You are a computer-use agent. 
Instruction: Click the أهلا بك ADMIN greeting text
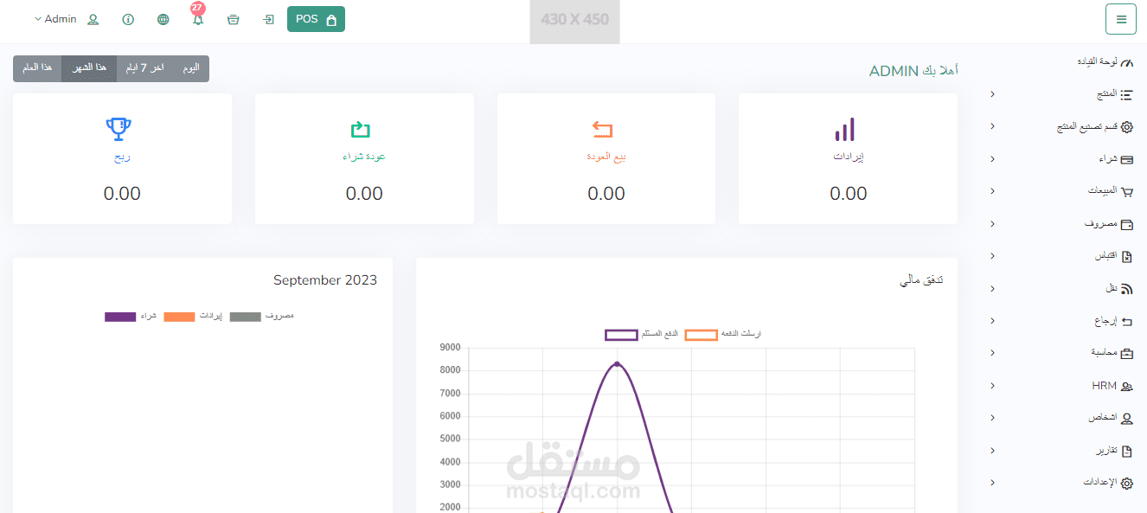pyautogui.click(x=913, y=71)
